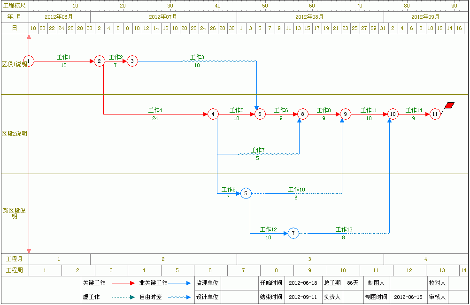This screenshot has height=305, width=470.
Task: Select node 10 circle
Action: [393, 114]
